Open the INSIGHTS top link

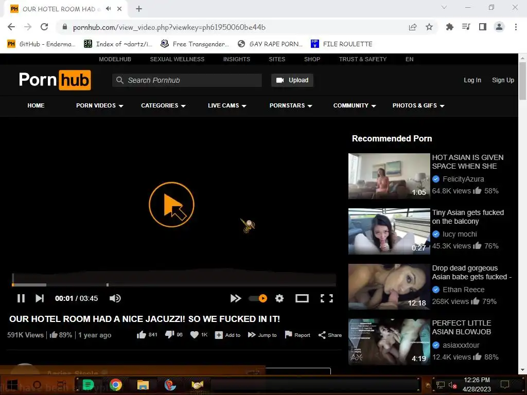click(x=237, y=59)
